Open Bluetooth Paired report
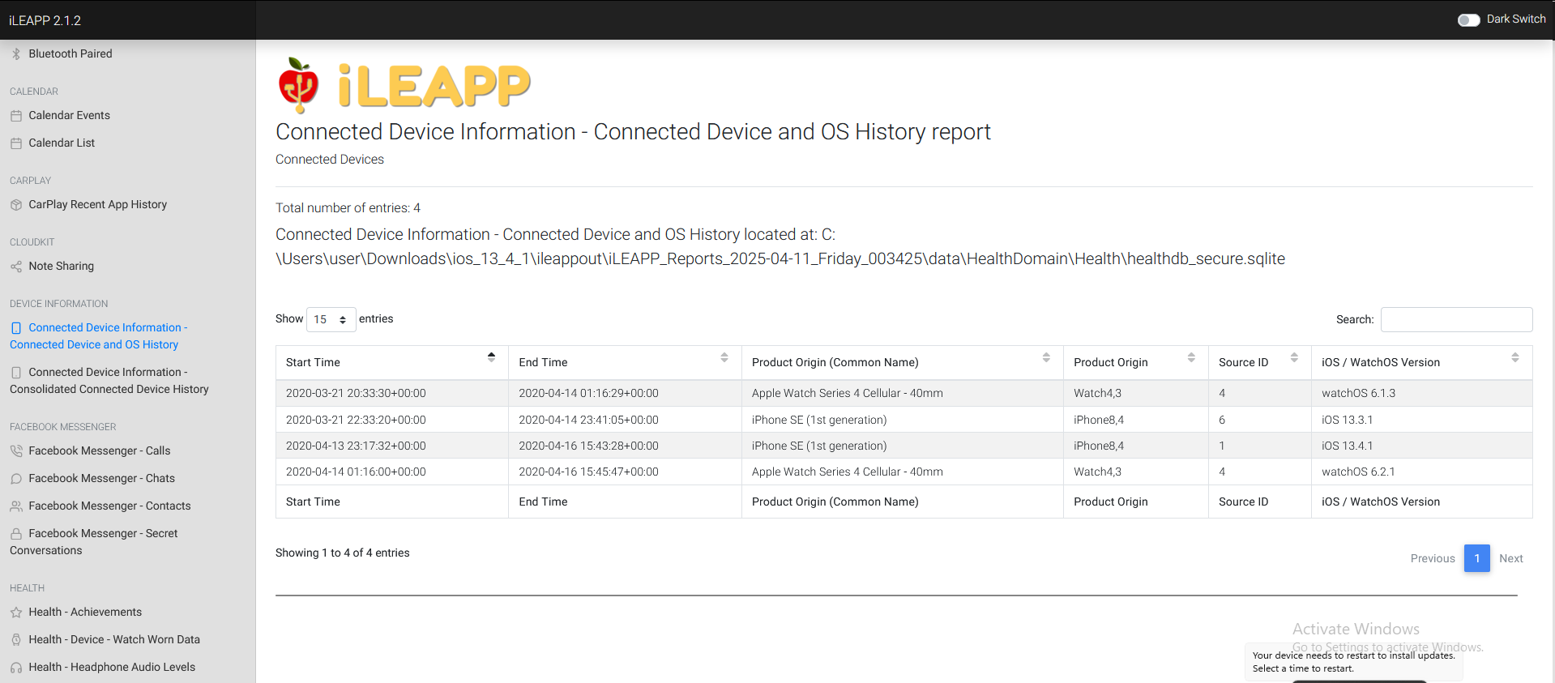 [x=70, y=53]
